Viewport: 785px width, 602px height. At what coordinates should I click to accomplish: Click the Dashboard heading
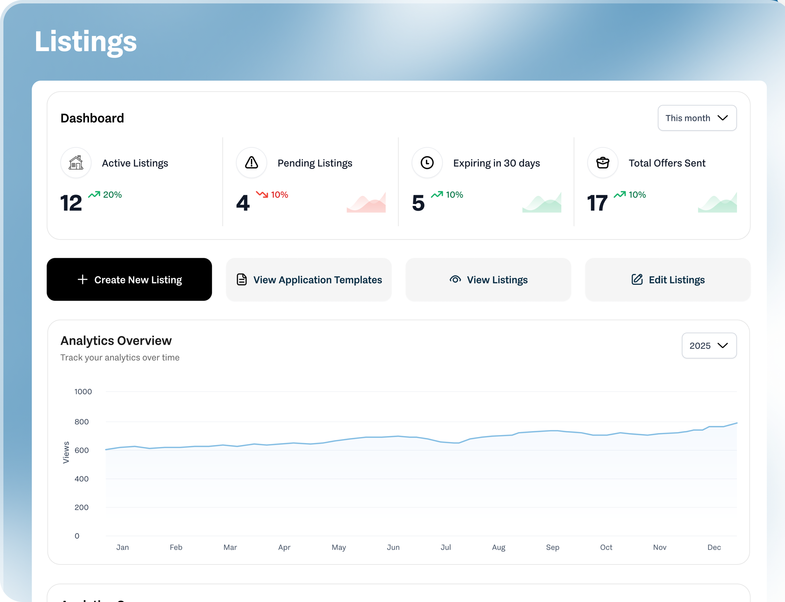[x=92, y=118]
